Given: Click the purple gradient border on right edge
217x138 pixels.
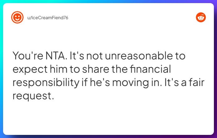Looking at the screenshot, I should point(215,69).
